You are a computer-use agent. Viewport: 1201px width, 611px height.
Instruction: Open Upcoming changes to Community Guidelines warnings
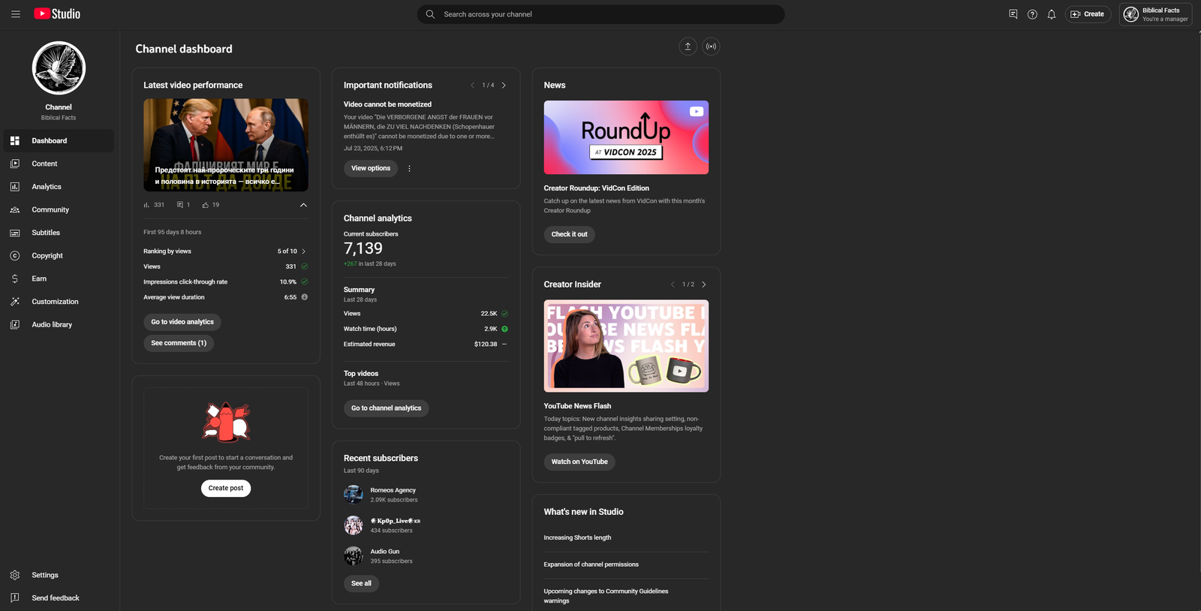(606, 596)
